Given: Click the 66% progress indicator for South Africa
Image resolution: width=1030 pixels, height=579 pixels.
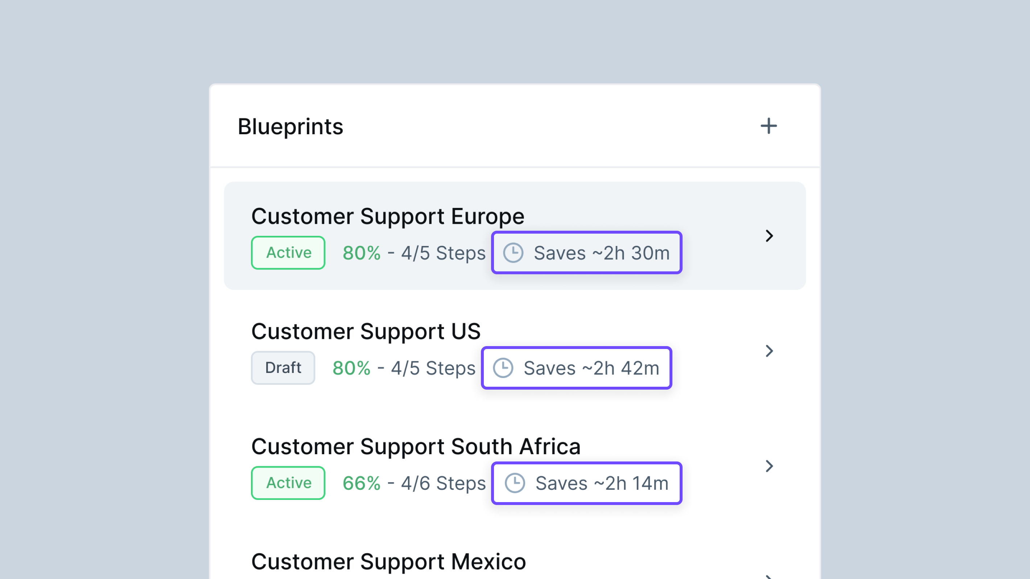Looking at the screenshot, I should click(361, 482).
